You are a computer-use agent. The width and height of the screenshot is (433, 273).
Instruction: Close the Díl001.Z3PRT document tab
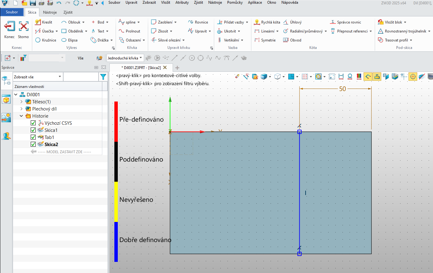[x=165, y=67]
